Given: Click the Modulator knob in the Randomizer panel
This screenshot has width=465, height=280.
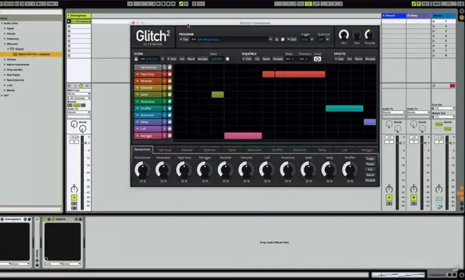Looking at the screenshot, I should (x=163, y=170).
